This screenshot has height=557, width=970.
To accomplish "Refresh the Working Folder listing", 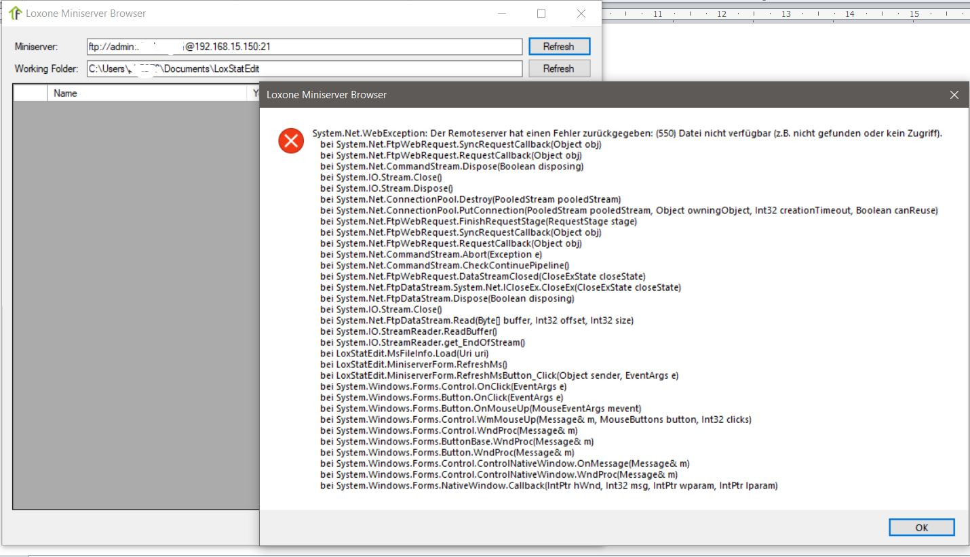I will tap(558, 68).
